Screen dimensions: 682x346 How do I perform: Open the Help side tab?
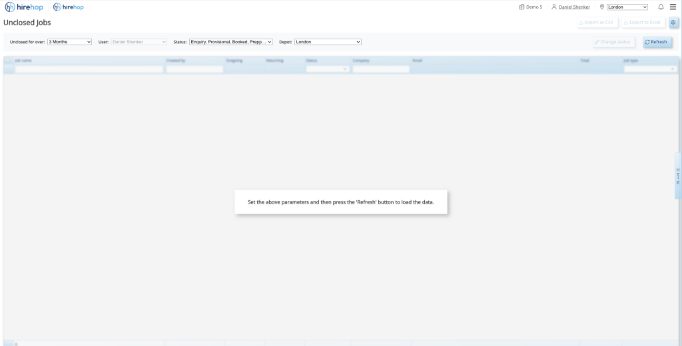coord(678,176)
